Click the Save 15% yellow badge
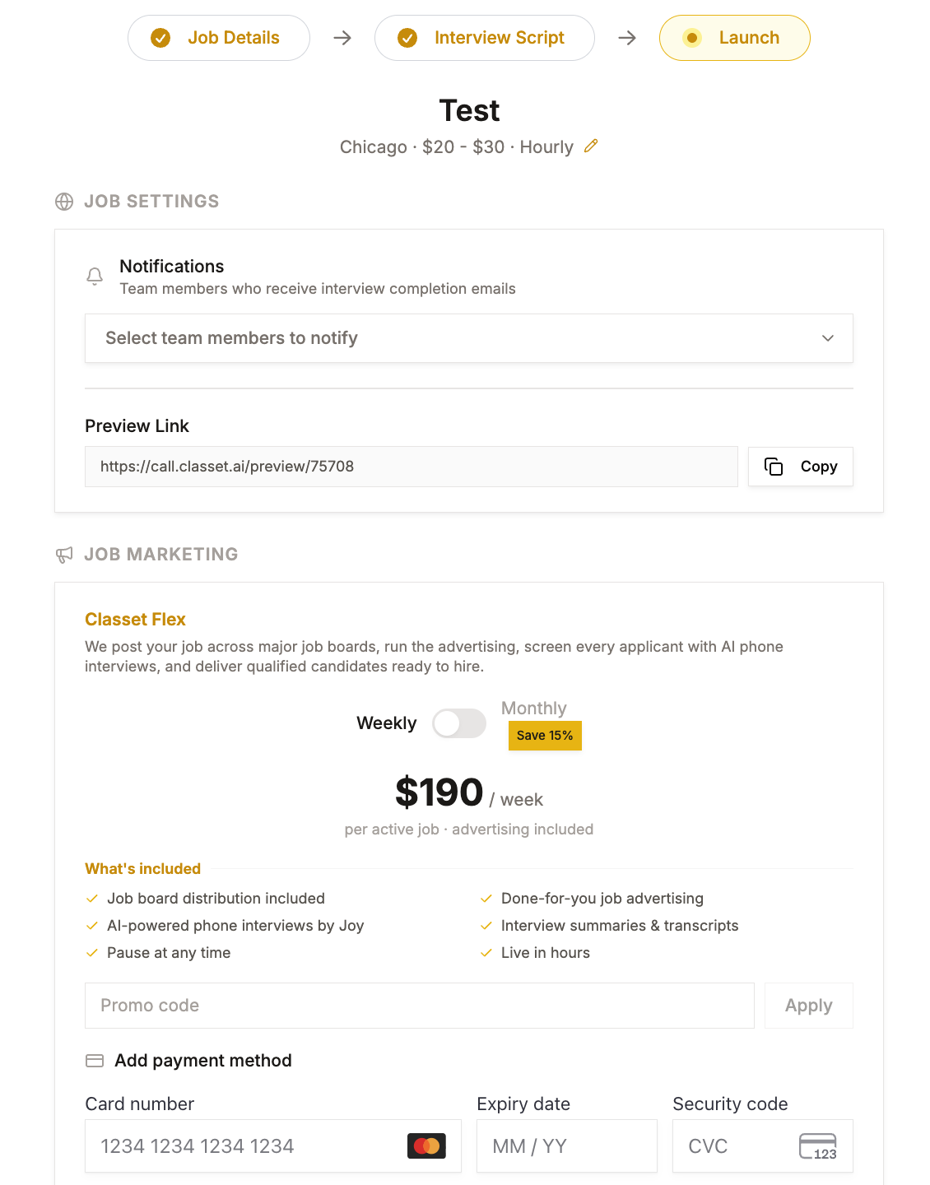Viewport: 930px width, 1185px height. 545,736
